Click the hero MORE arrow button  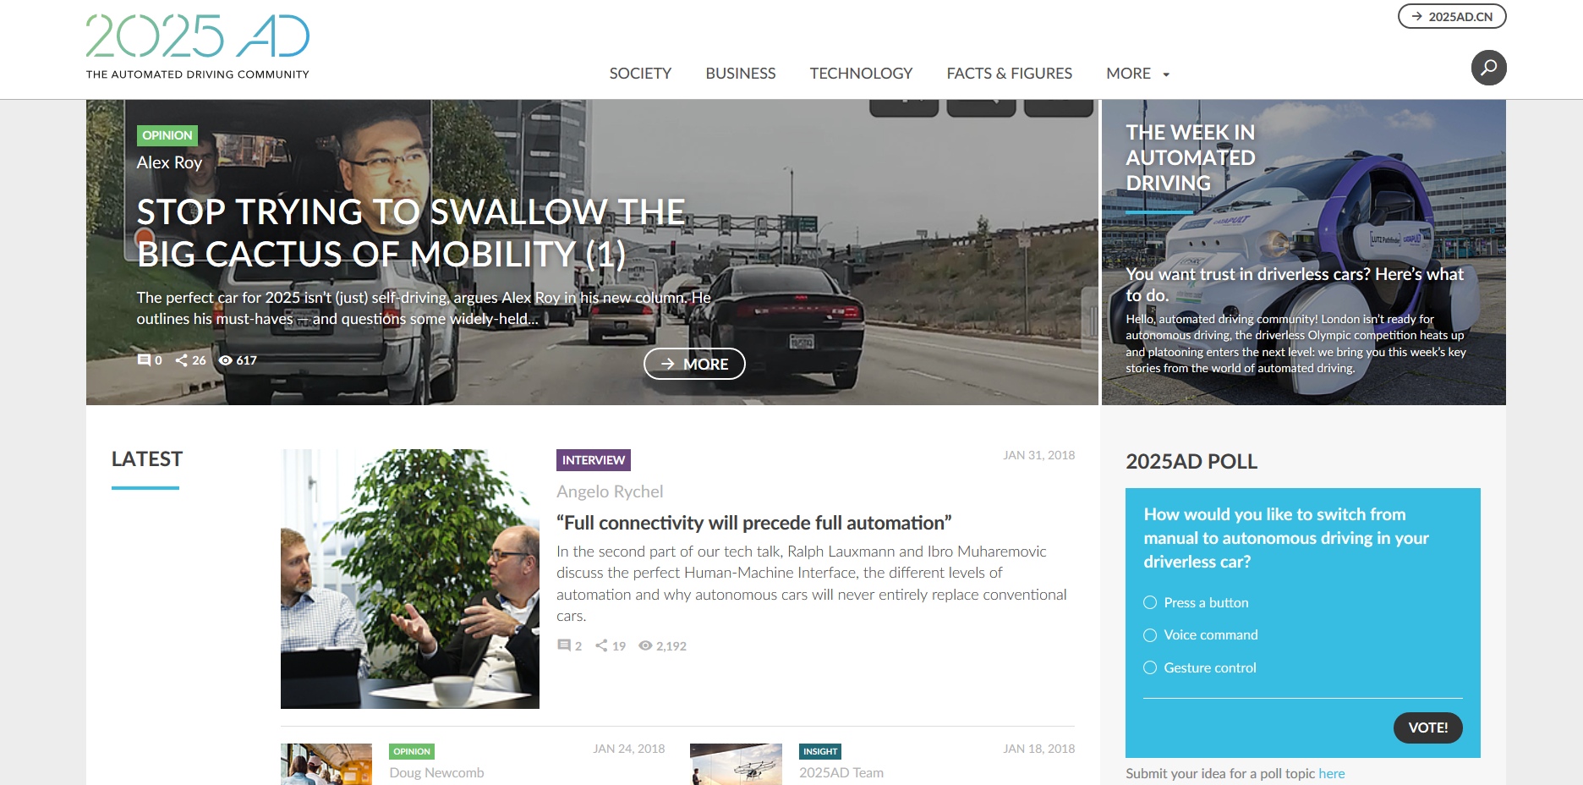pyautogui.click(x=694, y=364)
